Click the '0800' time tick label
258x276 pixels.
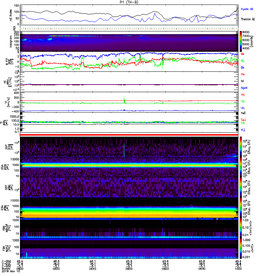[20, 269]
